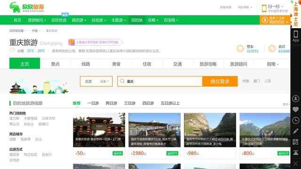Click the 厦门 hot search link
The width and height of the screenshot is (301, 169).
pos(256,81)
